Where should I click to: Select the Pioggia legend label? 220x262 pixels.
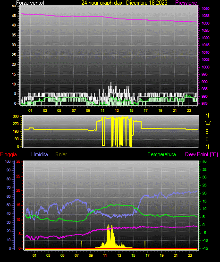(8, 154)
